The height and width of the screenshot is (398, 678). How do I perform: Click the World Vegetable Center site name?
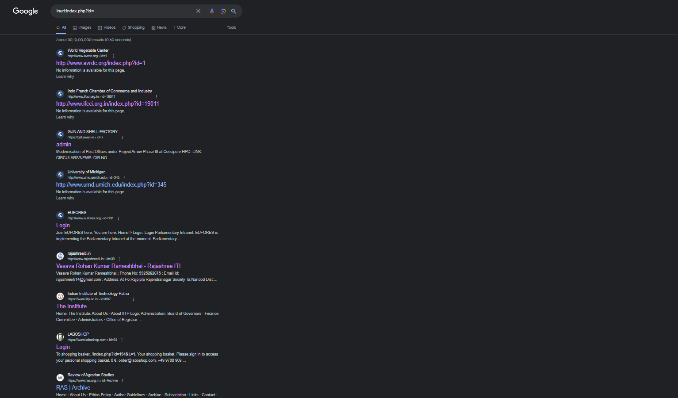click(x=88, y=50)
